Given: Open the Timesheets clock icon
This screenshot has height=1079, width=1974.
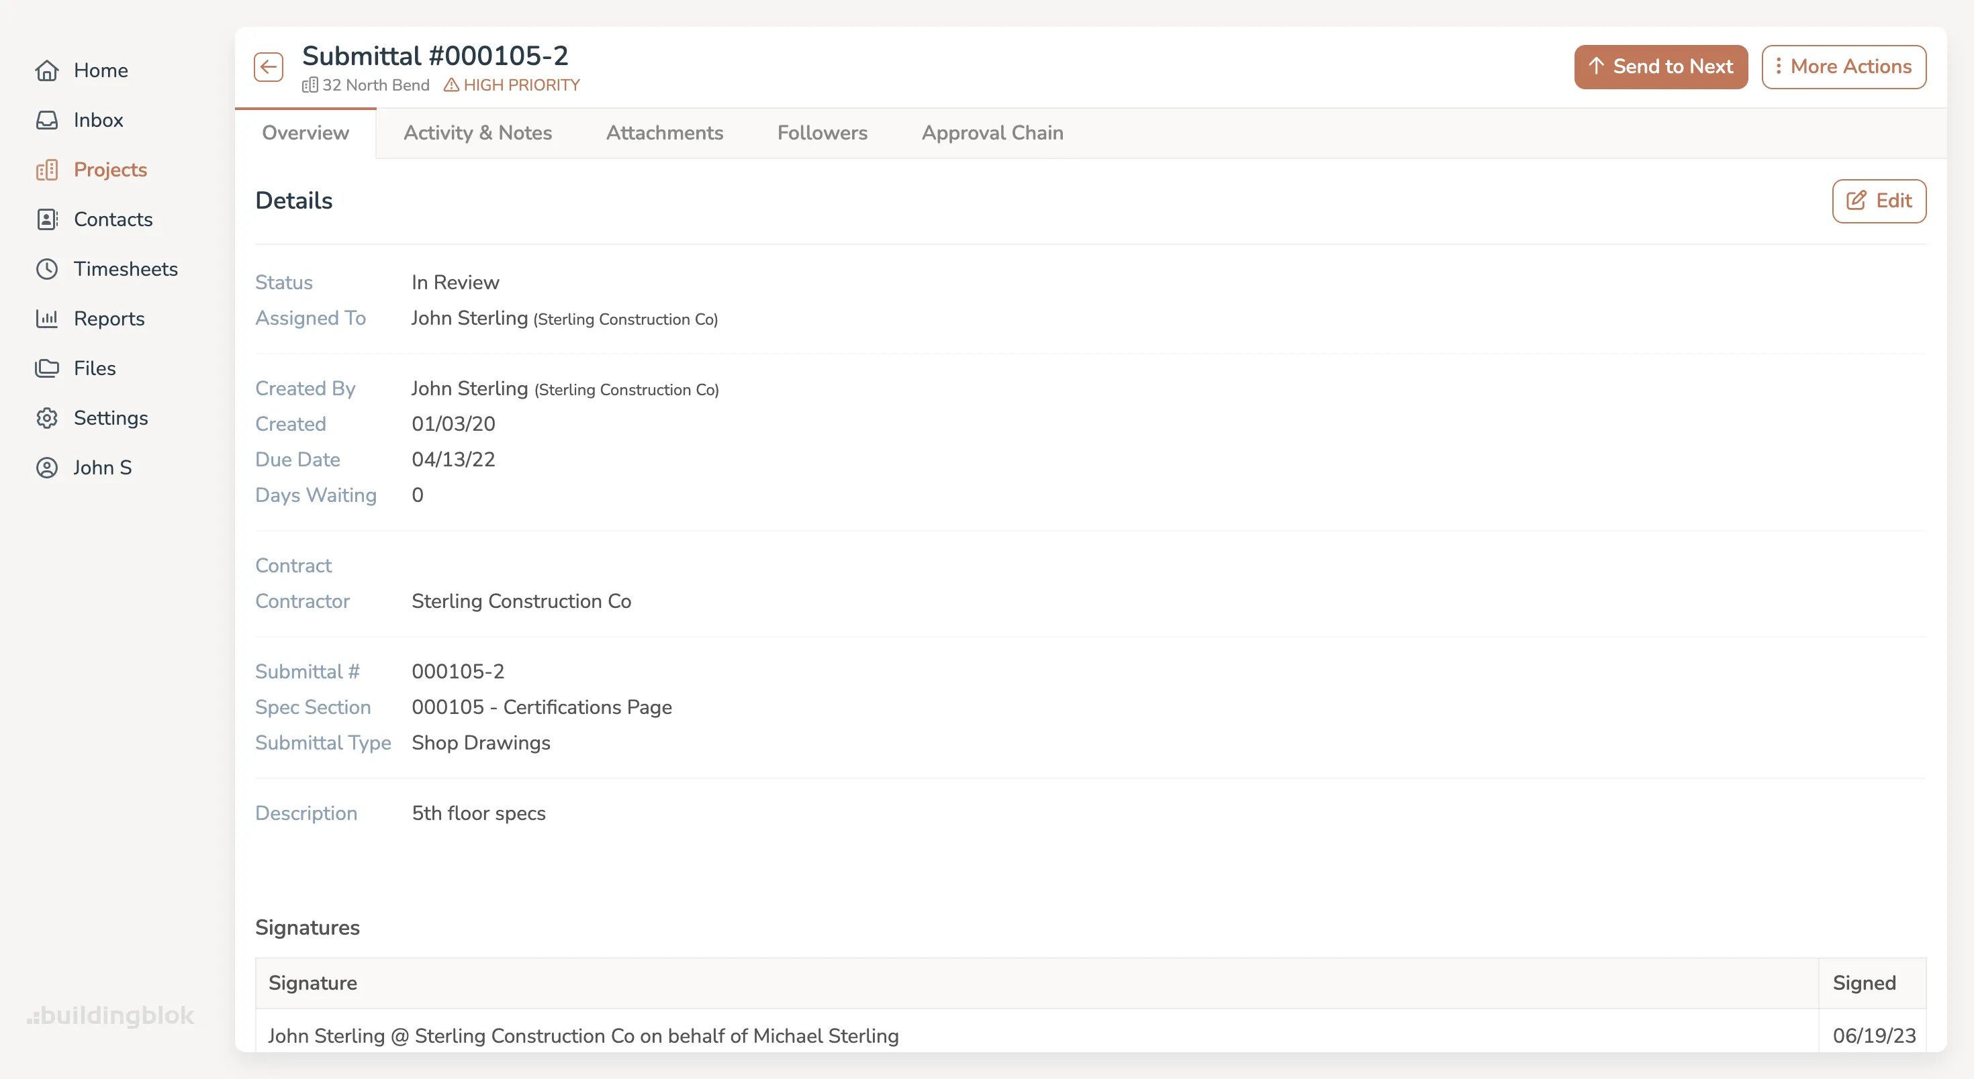Looking at the screenshot, I should [x=47, y=269].
